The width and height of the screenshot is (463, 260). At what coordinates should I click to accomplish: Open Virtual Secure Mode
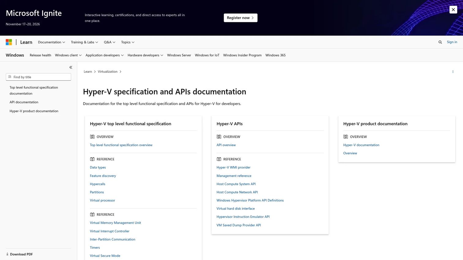pos(105,256)
